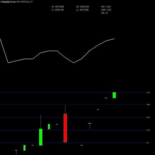Viewport: 155px width, 155px height.
Task: Click the close price C: 1083.80 value
Action: pyautogui.click(x=58, y=10)
